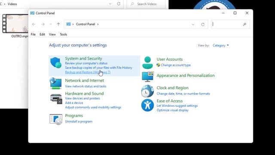Screen dimensions: 275x155
Task: Click Add a device link
Action: click(74, 103)
